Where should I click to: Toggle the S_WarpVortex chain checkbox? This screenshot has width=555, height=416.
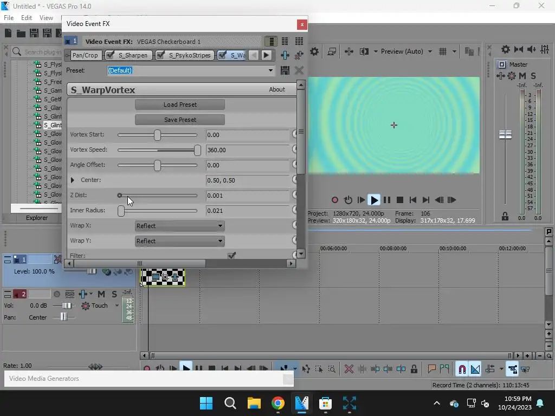pos(223,55)
